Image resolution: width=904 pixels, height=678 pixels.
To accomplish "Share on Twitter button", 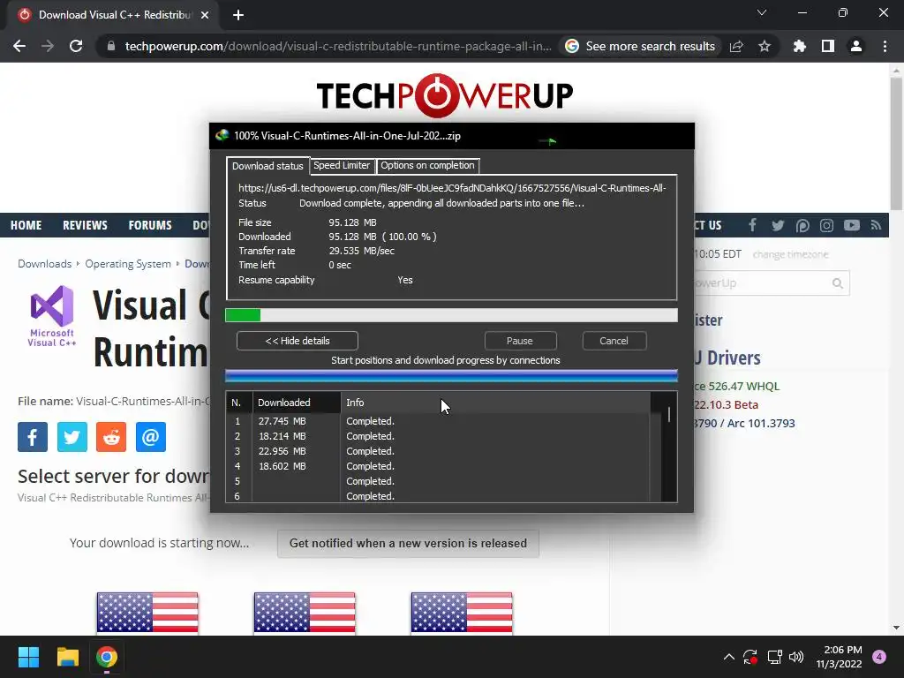I will point(72,437).
